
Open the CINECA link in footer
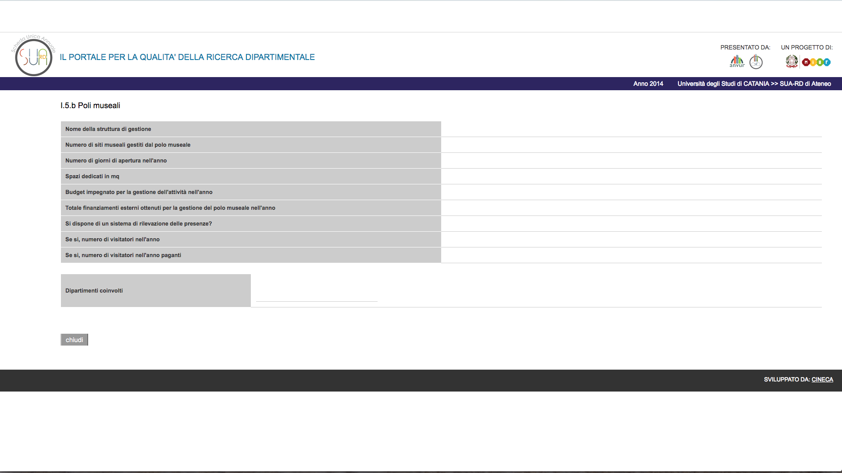click(x=822, y=380)
